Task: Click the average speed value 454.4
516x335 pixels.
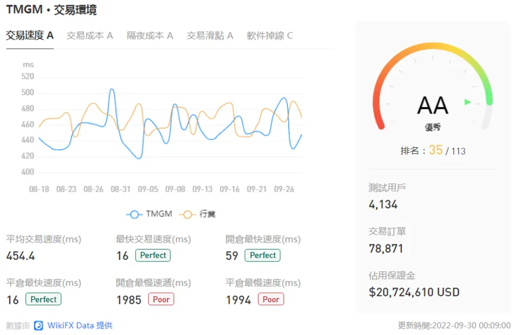Action: pos(21,256)
